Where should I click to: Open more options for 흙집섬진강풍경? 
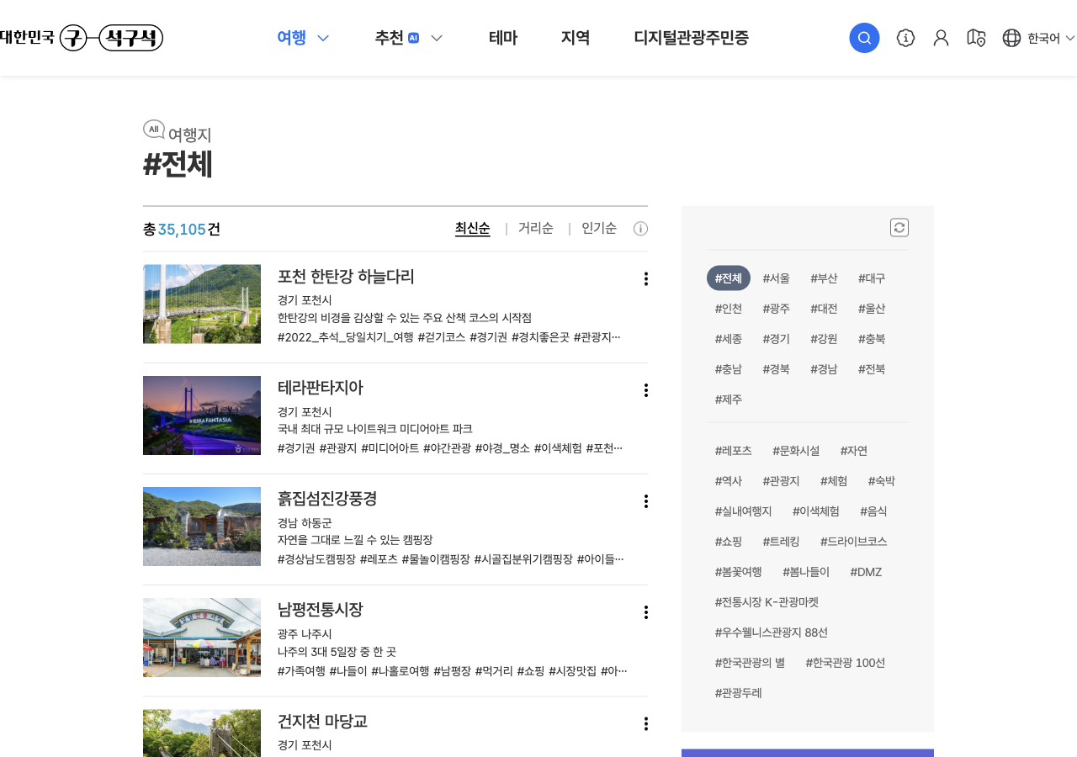pos(645,501)
